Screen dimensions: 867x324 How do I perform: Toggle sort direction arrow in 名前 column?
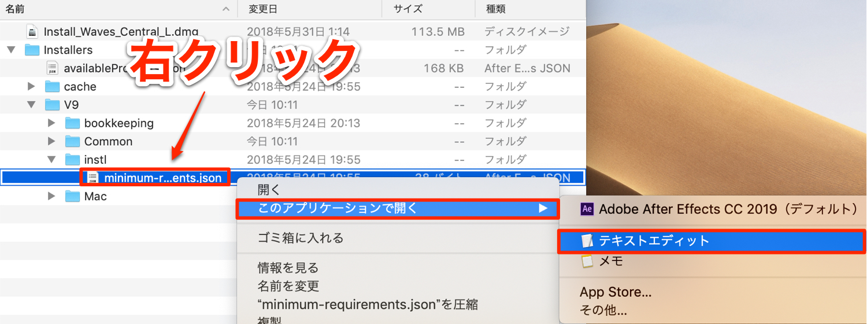[225, 9]
